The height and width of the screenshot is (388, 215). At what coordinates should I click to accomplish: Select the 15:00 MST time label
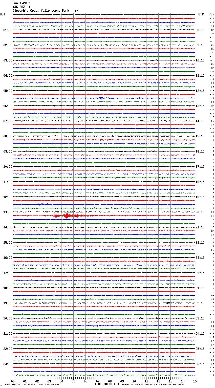click(x=8, y=243)
